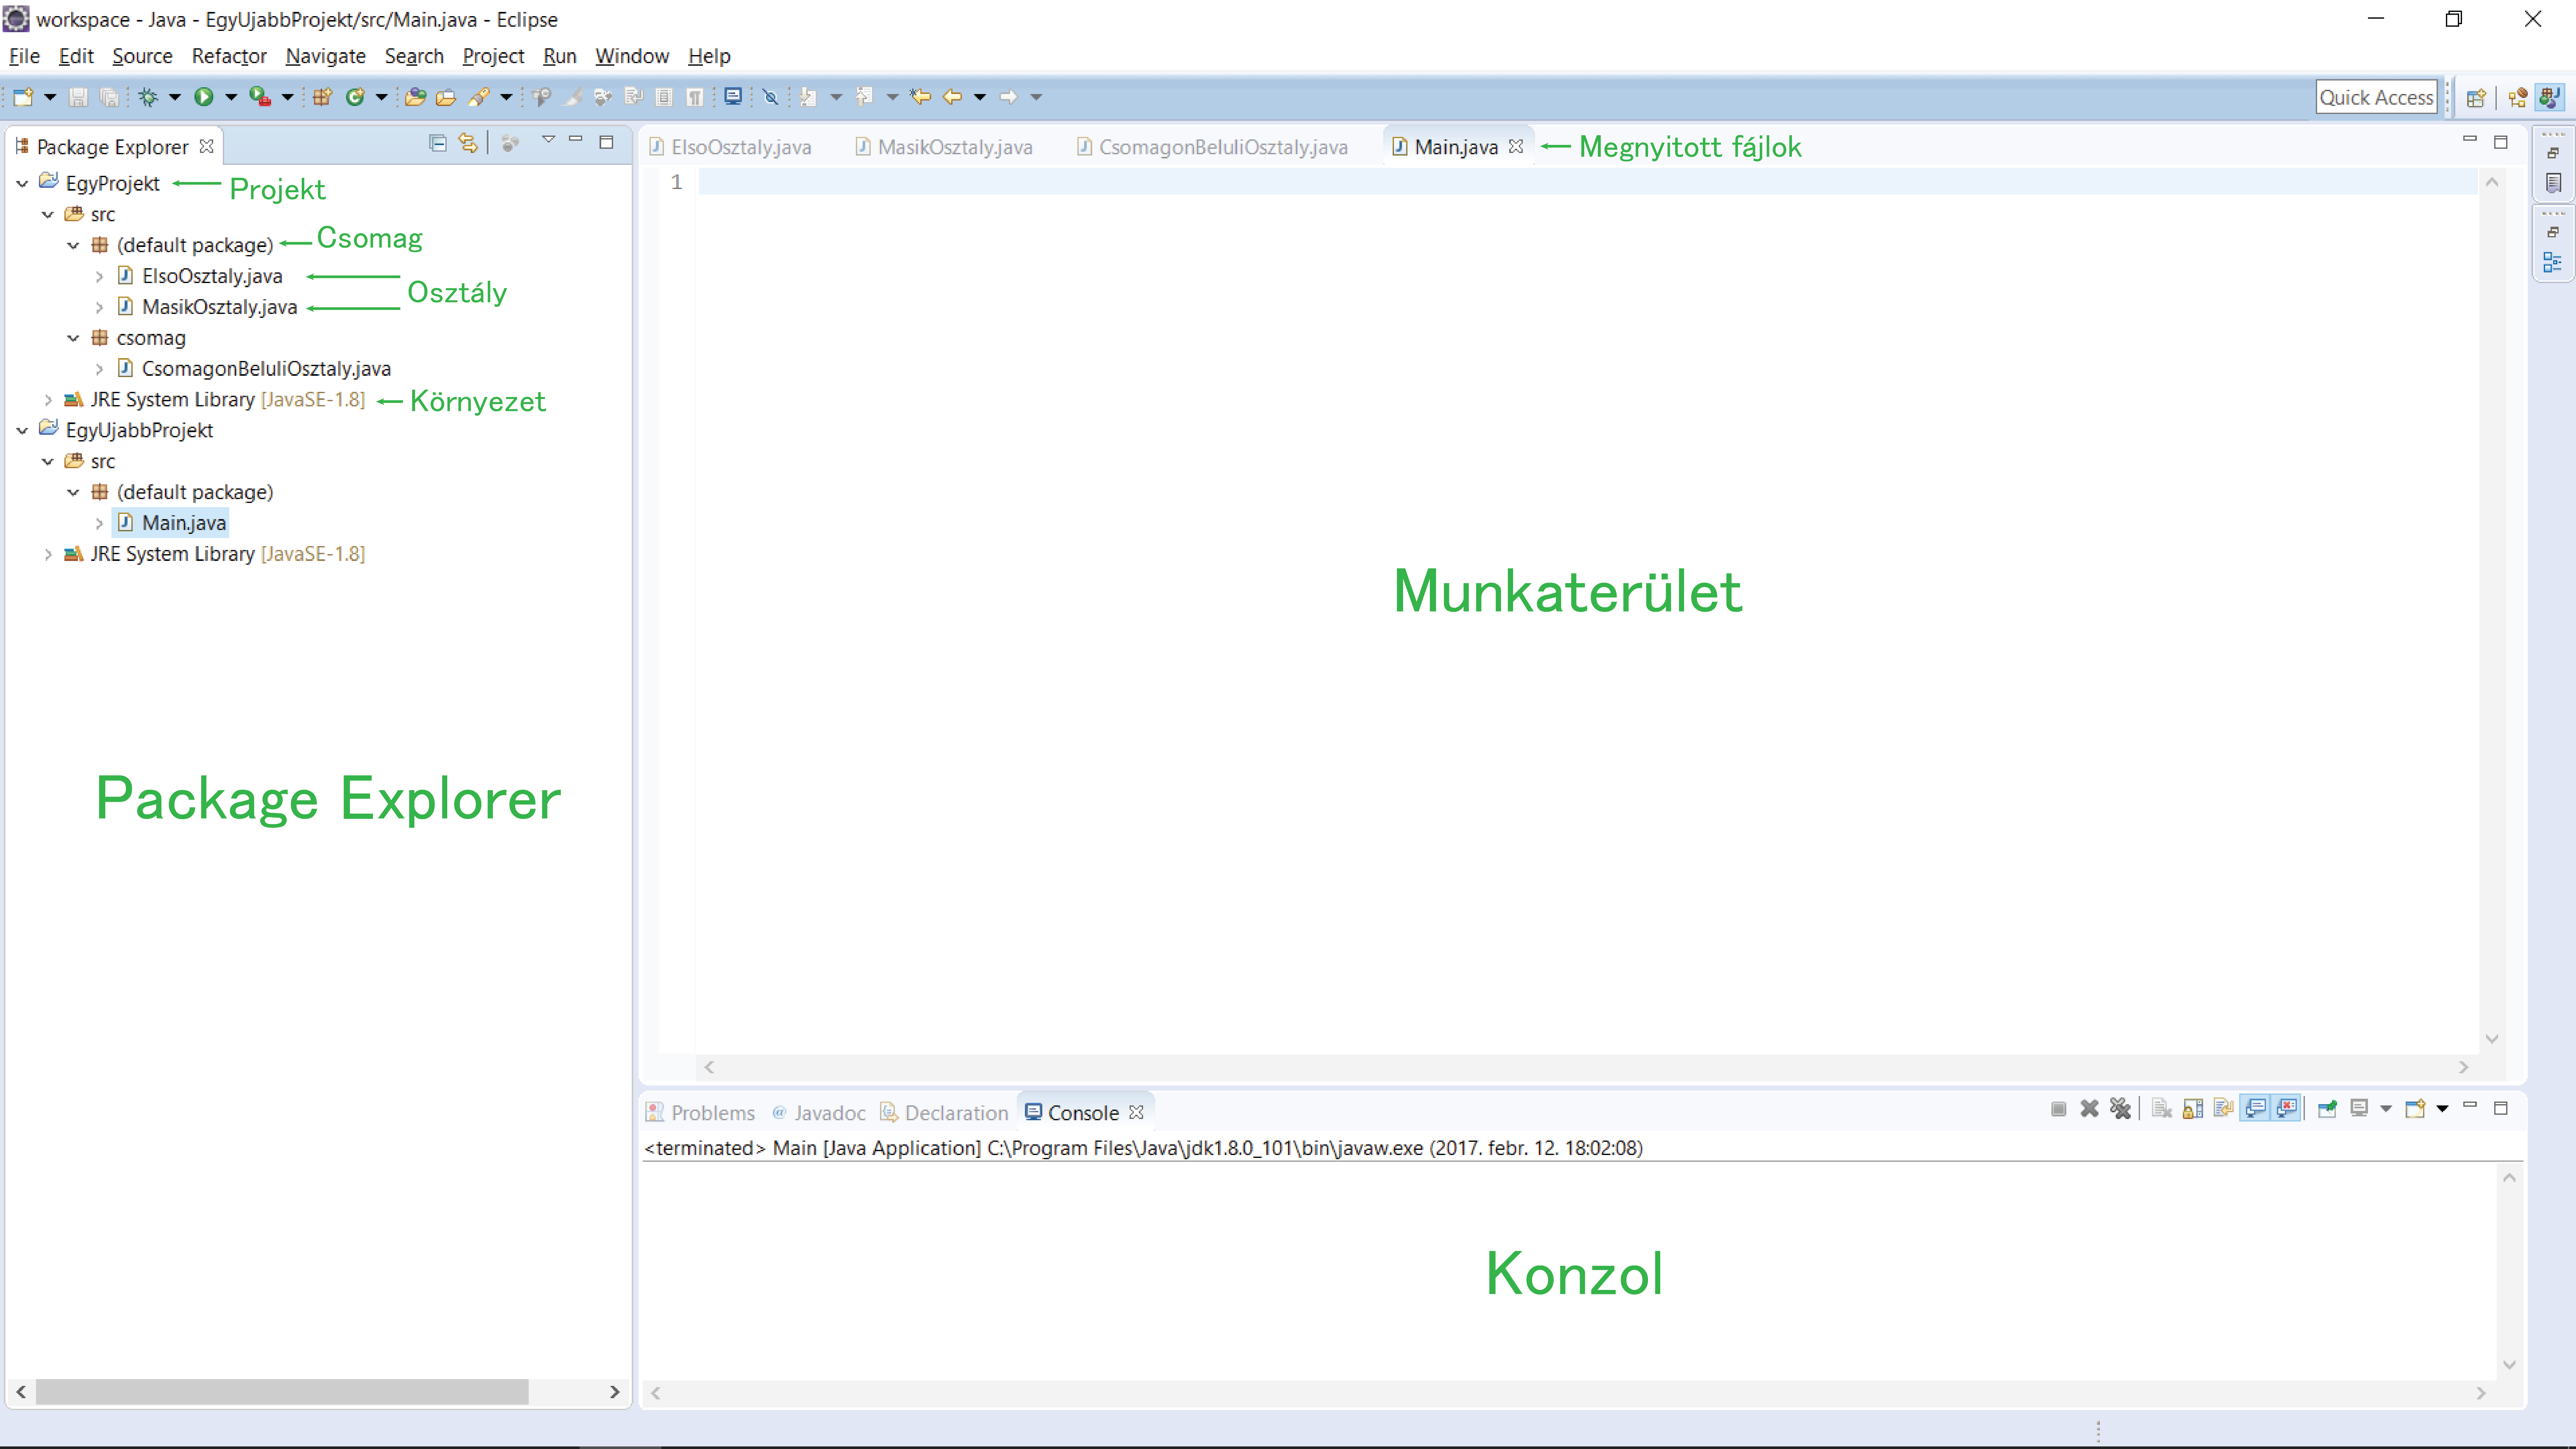The width and height of the screenshot is (2576, 1449).
Task: Click Show Whitespace Characters pilcrow icon
Action: pyautogui.click(x=695, y=97)
